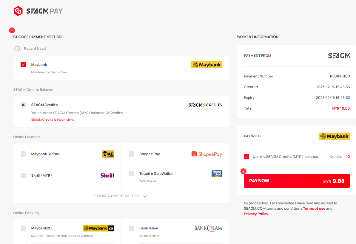Click the Expiry date 2023-12-15 19:45:33
The height and width of the screenshot is (244, 356).
point(333,98)
